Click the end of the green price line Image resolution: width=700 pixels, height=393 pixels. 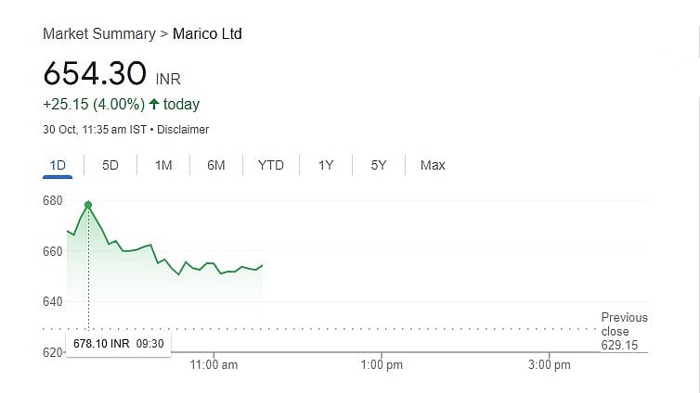(x=262, y=266)
